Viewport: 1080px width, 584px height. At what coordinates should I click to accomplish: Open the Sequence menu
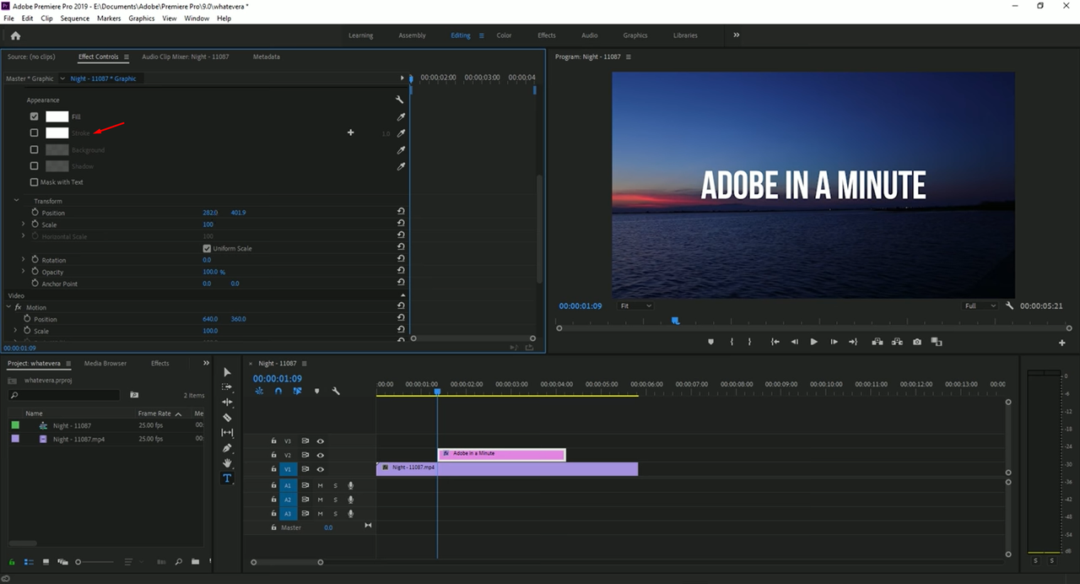(74, 18)
